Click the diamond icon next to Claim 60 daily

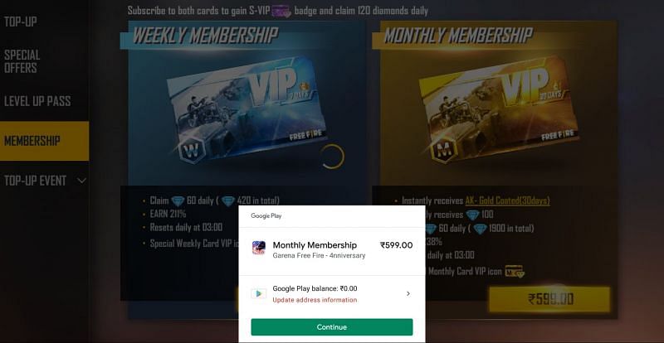coord(178,200)
